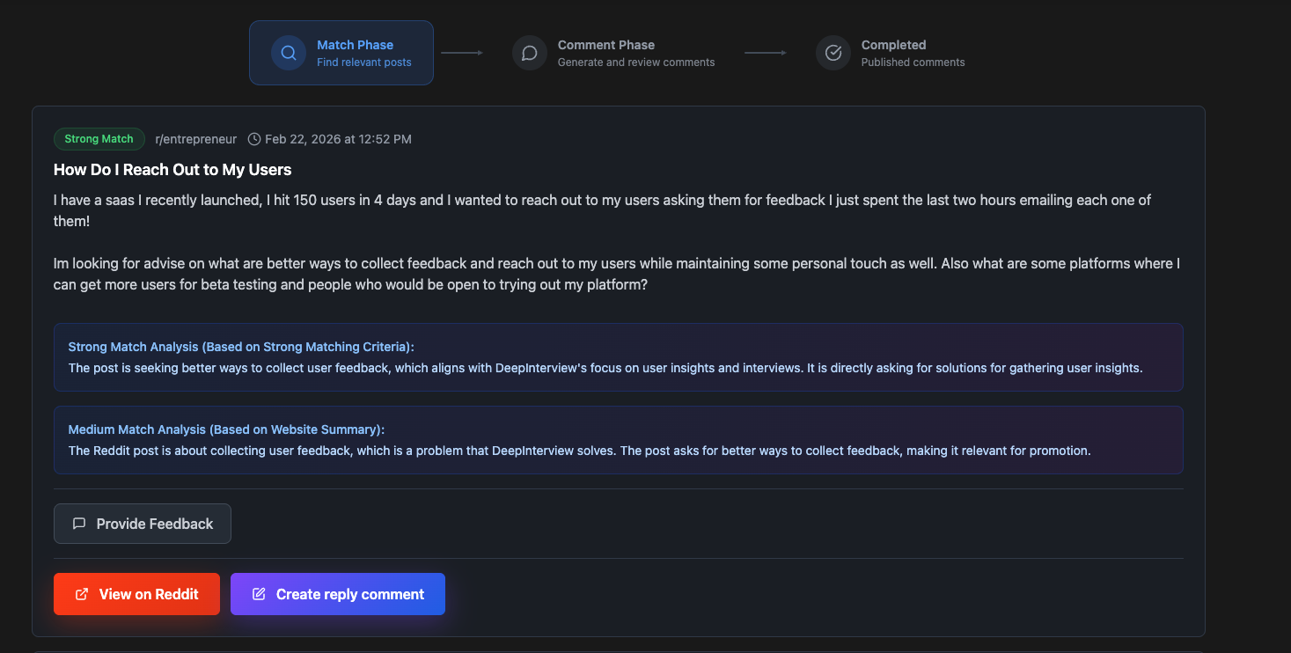Open the r/entrepreneur subreddit link

(195, 139)
